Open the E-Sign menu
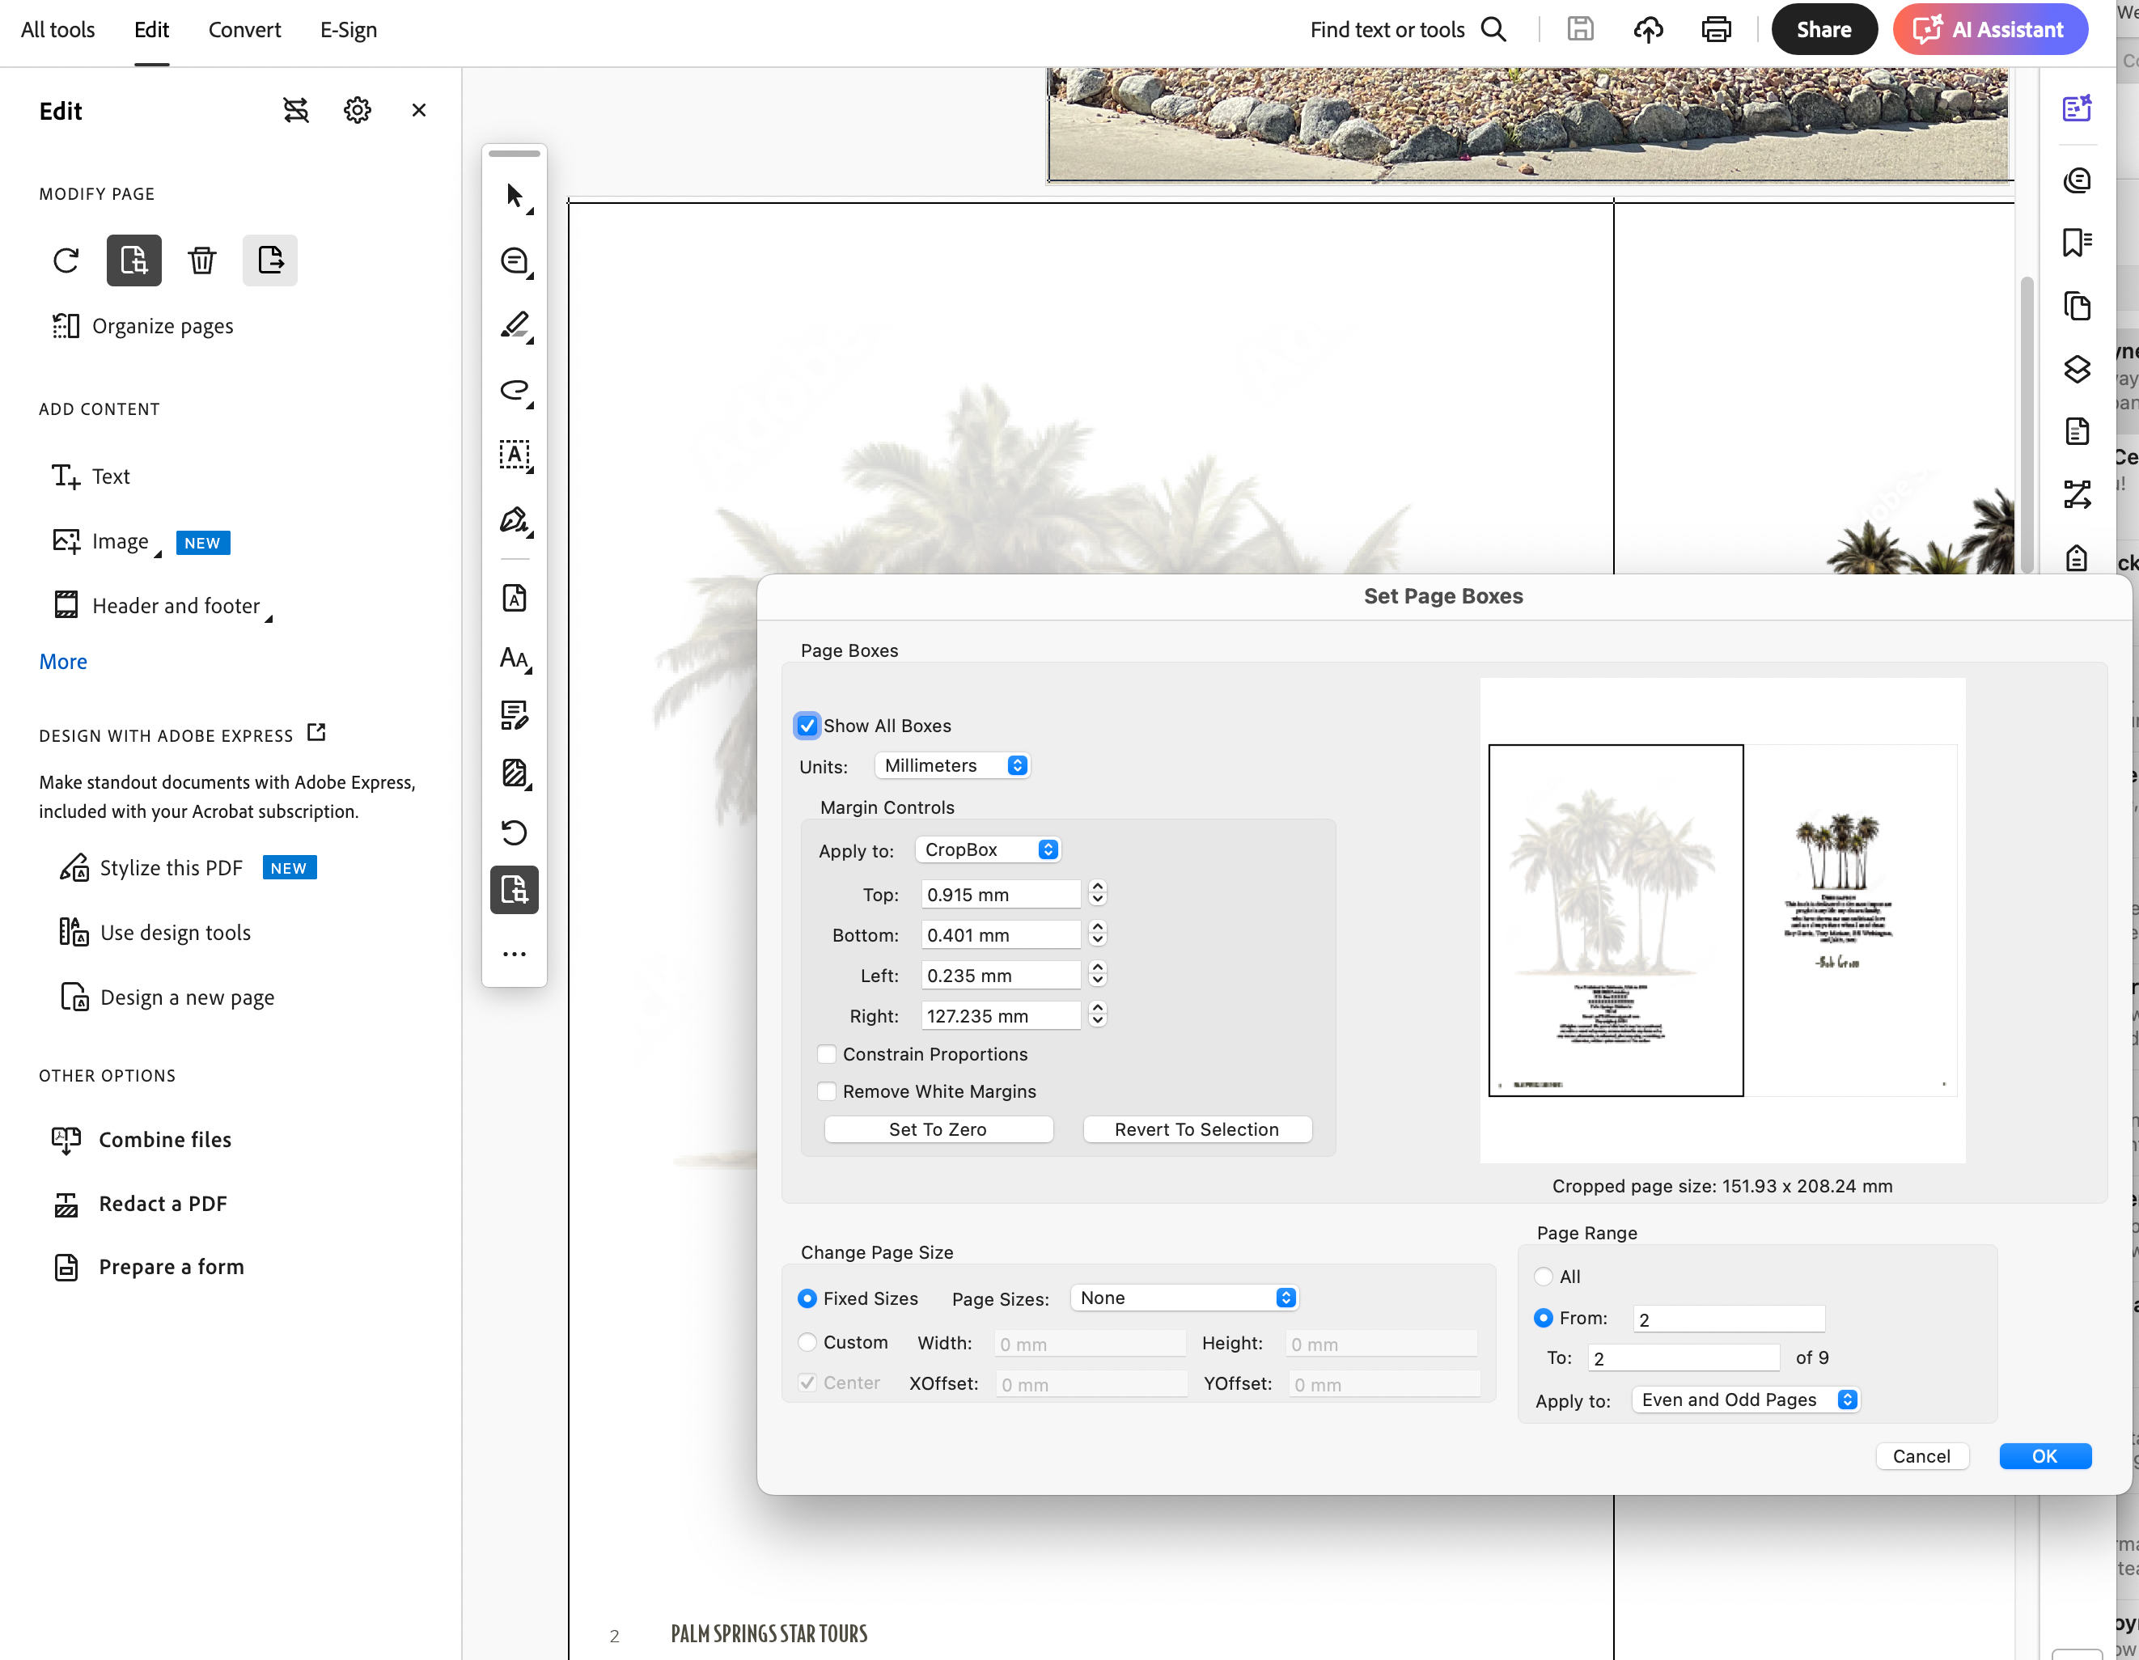The width and height of the screenshot is (2139, 1660). click(348, 29)
